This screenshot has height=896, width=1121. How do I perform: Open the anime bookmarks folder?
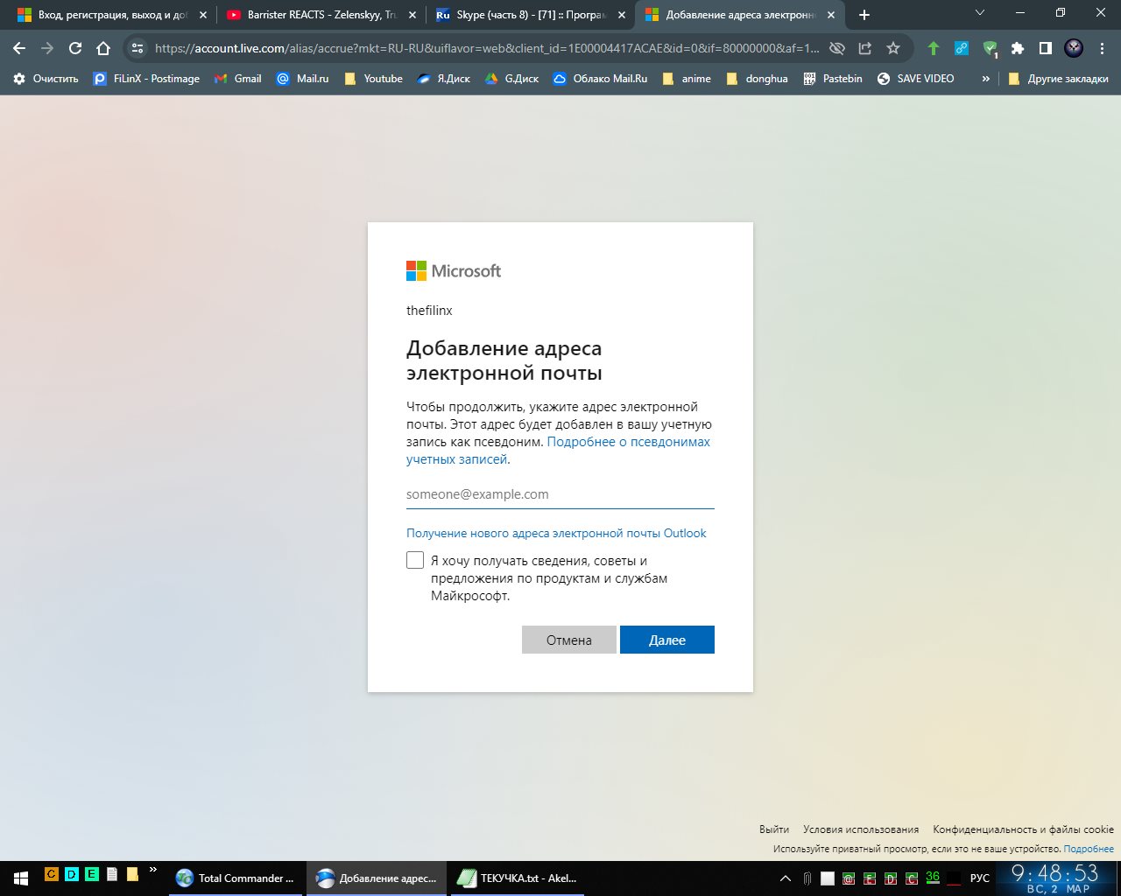[687, 79]
